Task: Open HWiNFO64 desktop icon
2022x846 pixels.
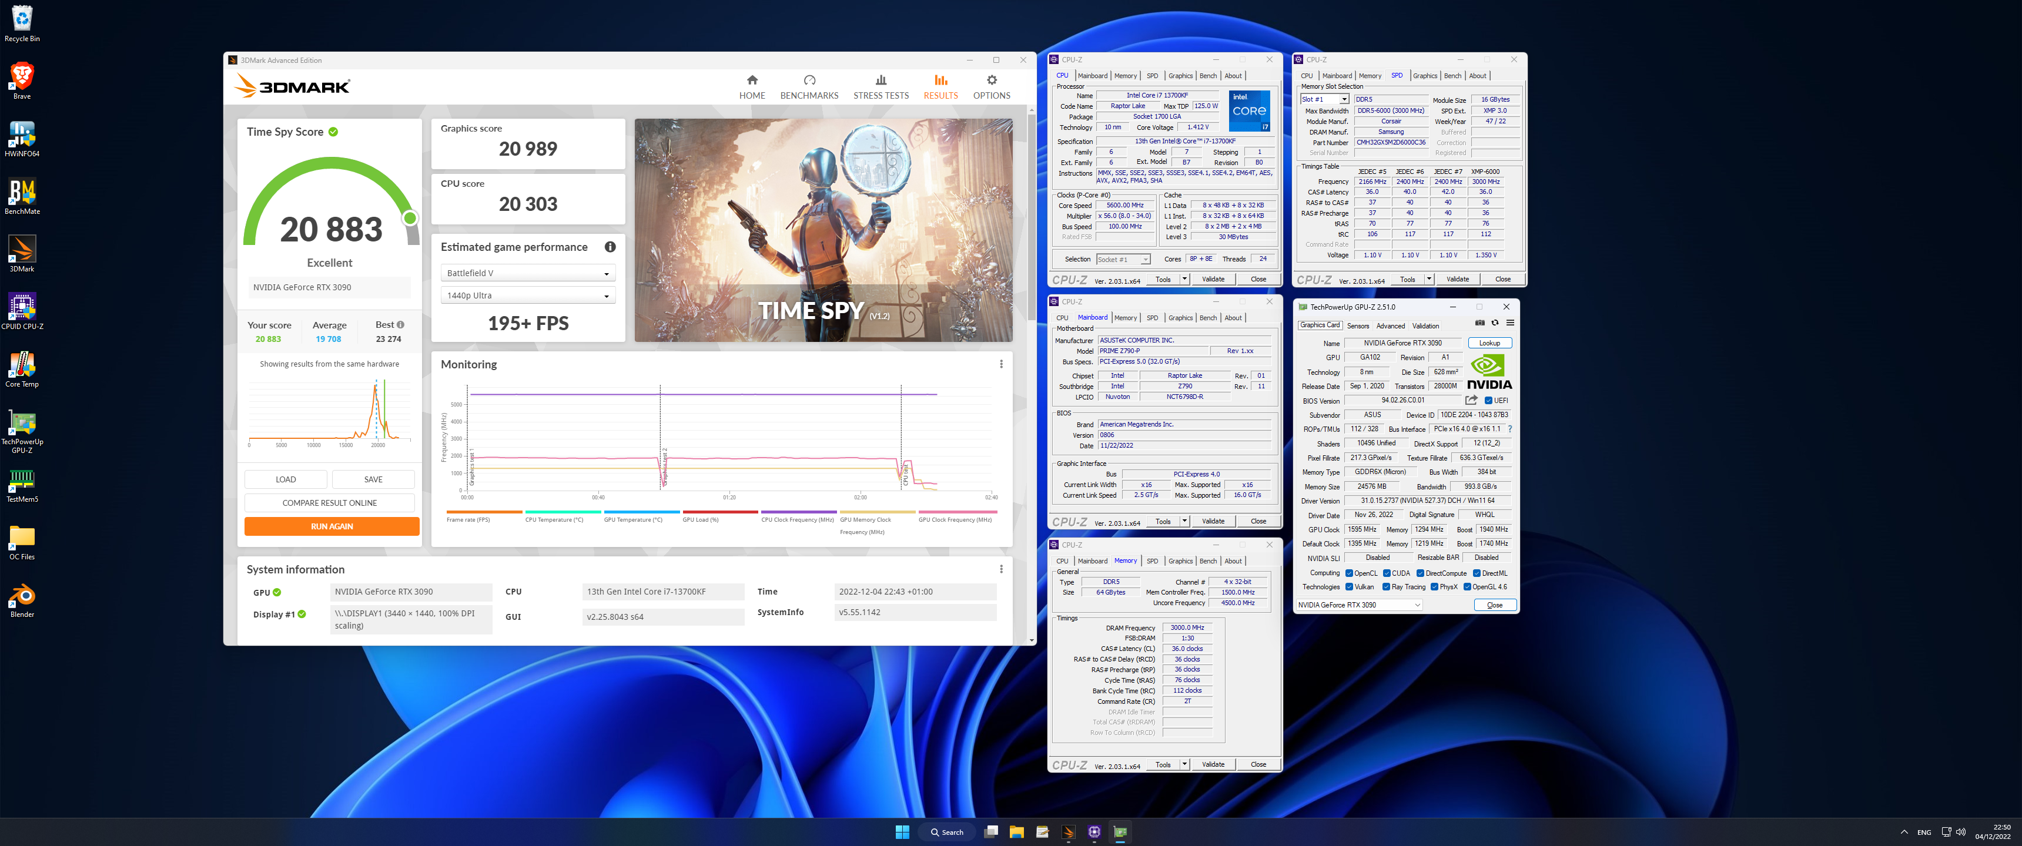Action: point(22,139)
